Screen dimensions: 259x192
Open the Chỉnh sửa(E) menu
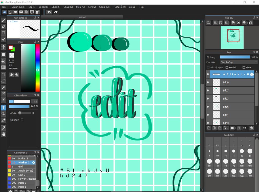click(18, 7)
